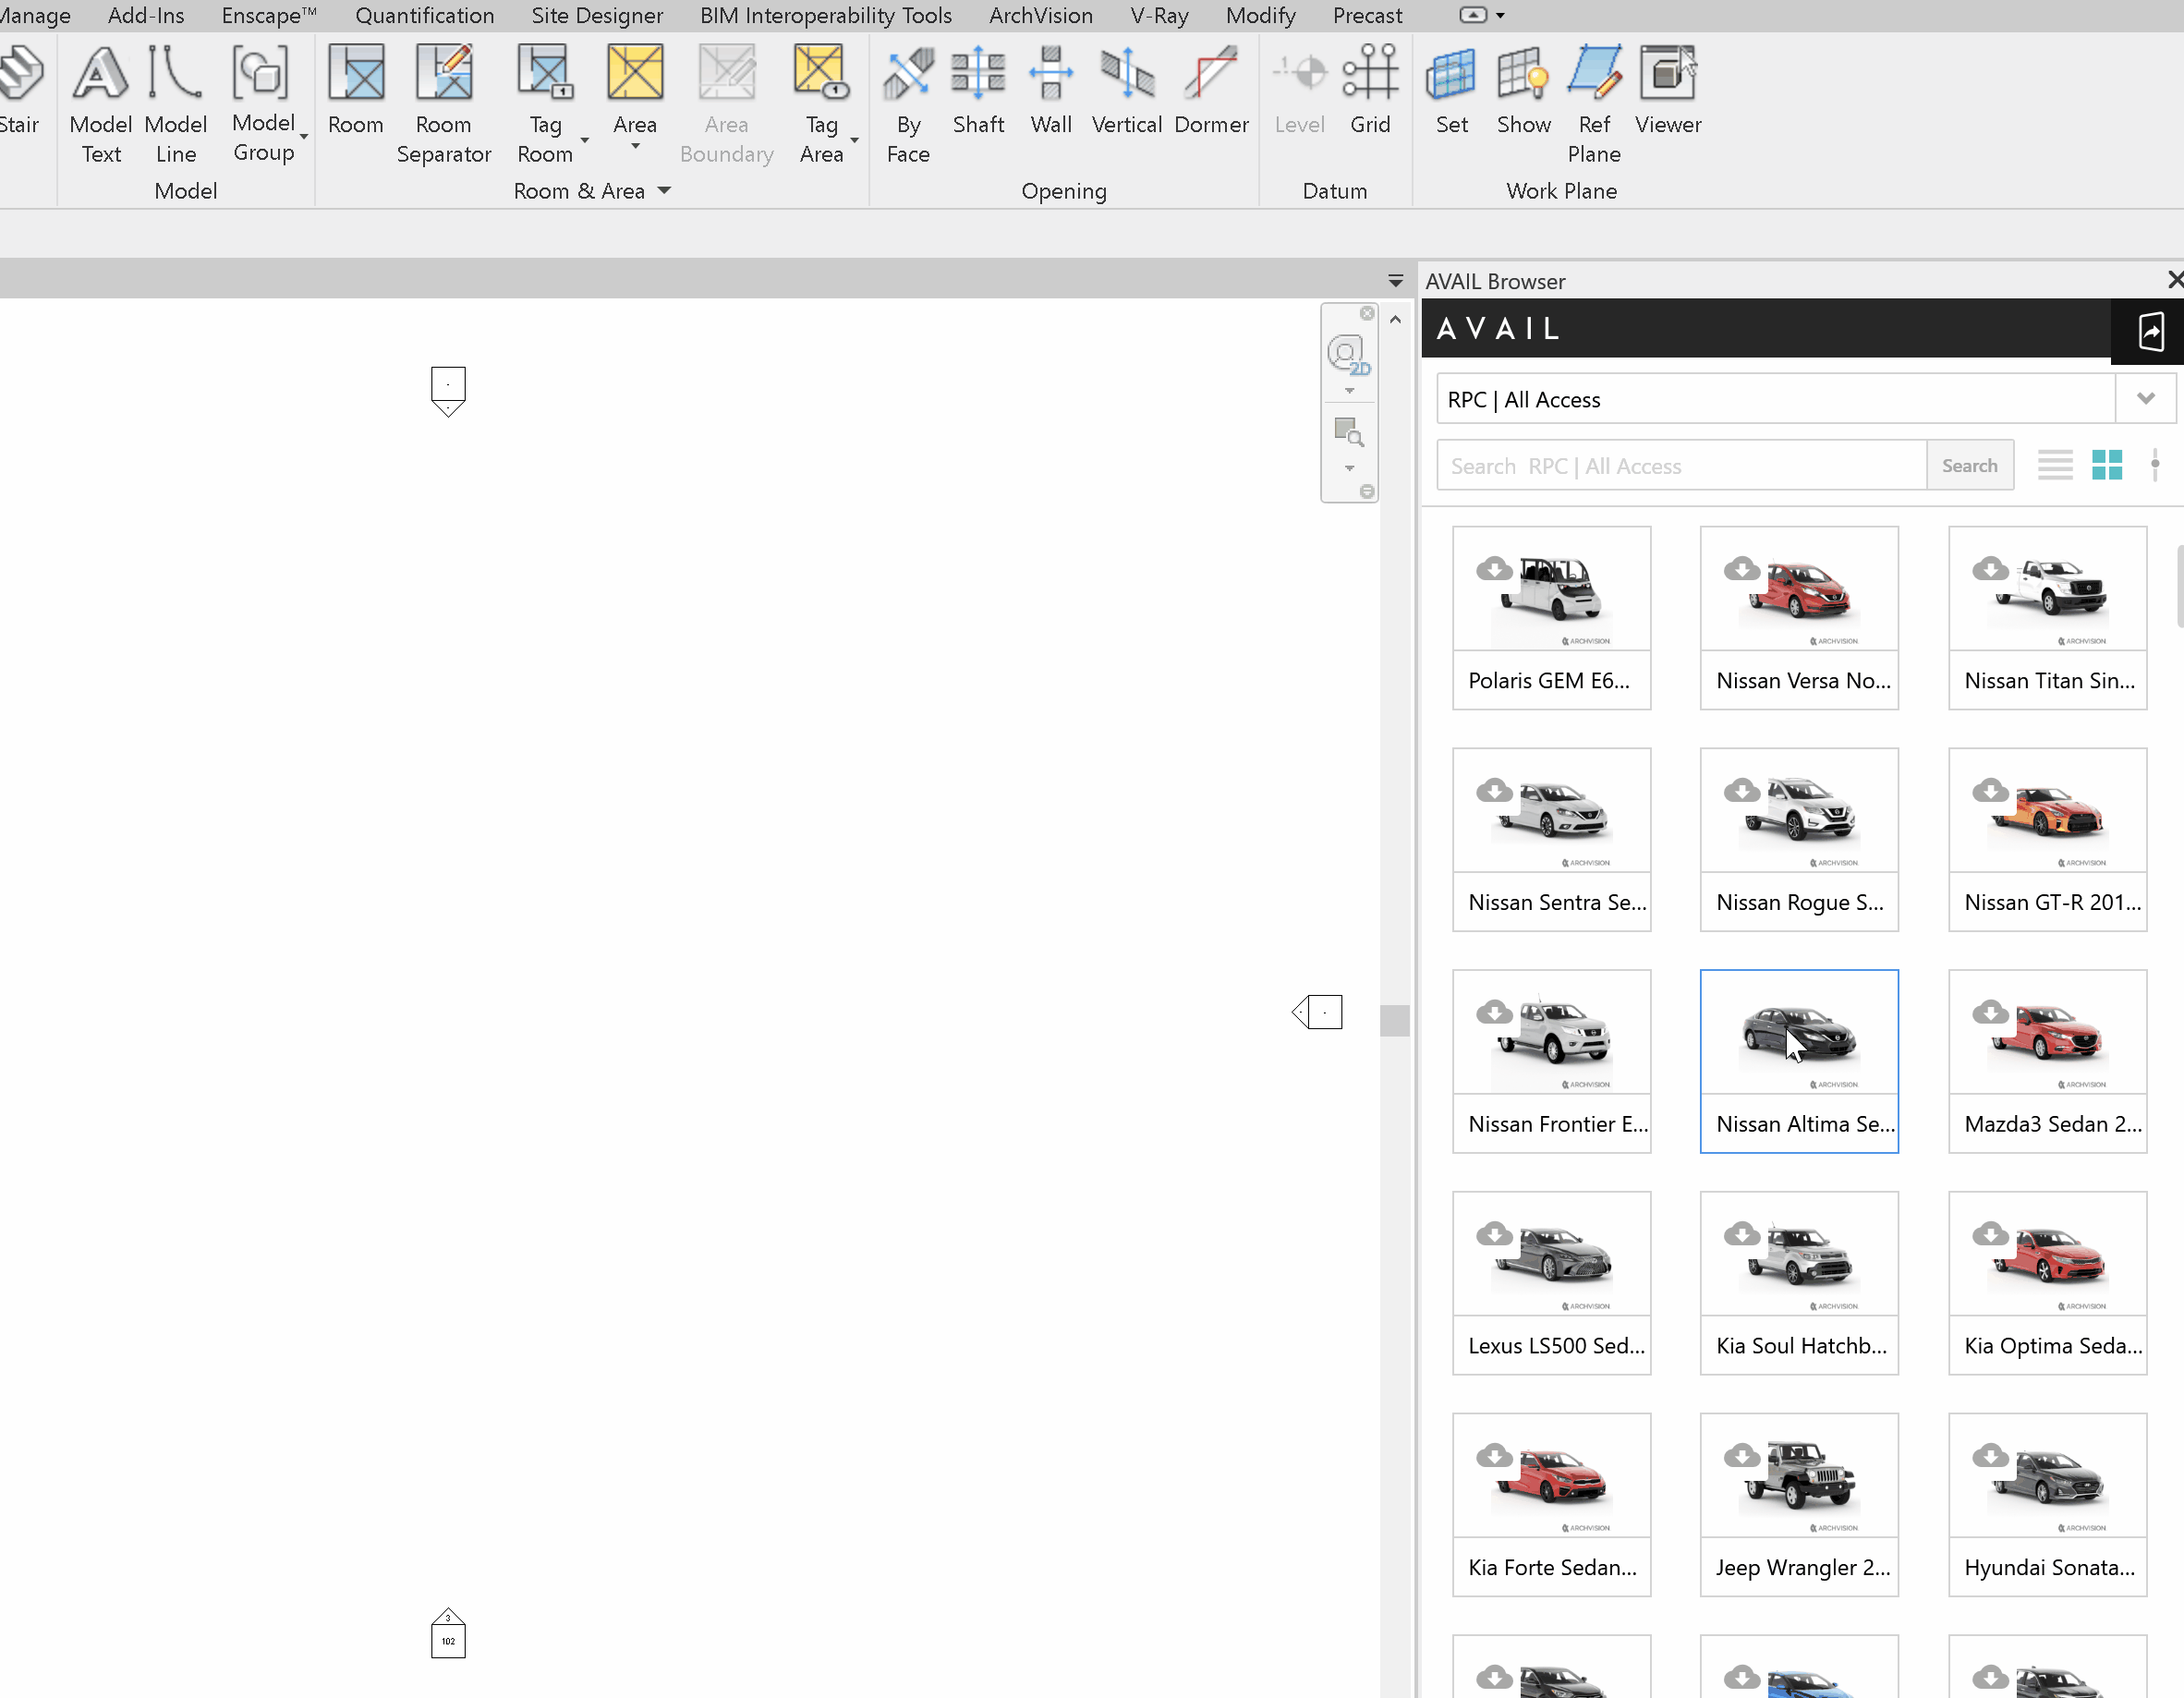
Task: Click the vertical scrollbar thumb of the drawing view
Action: tap(1395, 1021)
